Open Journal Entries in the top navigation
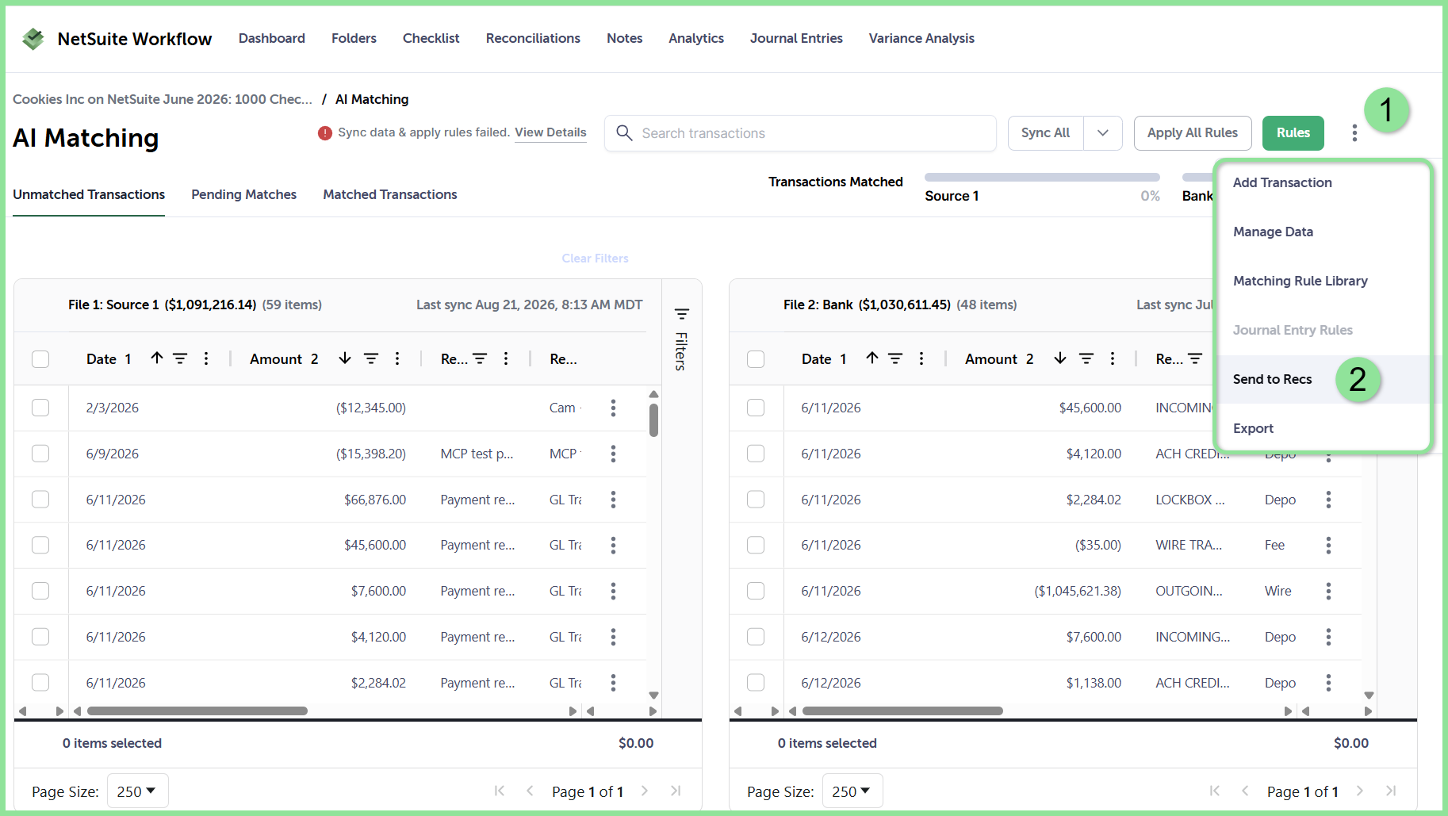 tap(796, 38)
